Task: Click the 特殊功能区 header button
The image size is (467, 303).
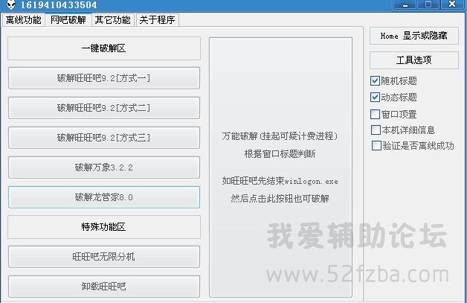Action: pyautogui.click(x=104, y=227)
